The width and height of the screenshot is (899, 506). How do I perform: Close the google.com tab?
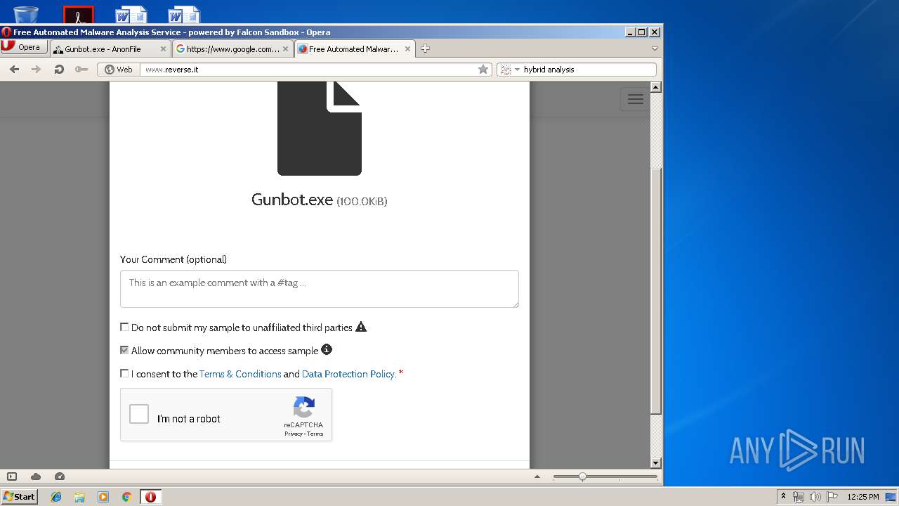click(286, 49)
